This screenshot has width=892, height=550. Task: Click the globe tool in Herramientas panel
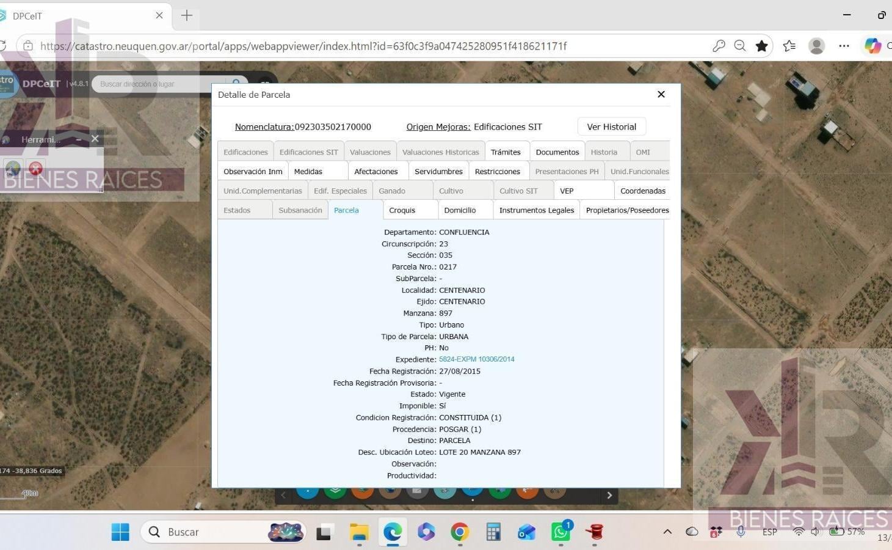pyautogui.click(x=13, y=168)
